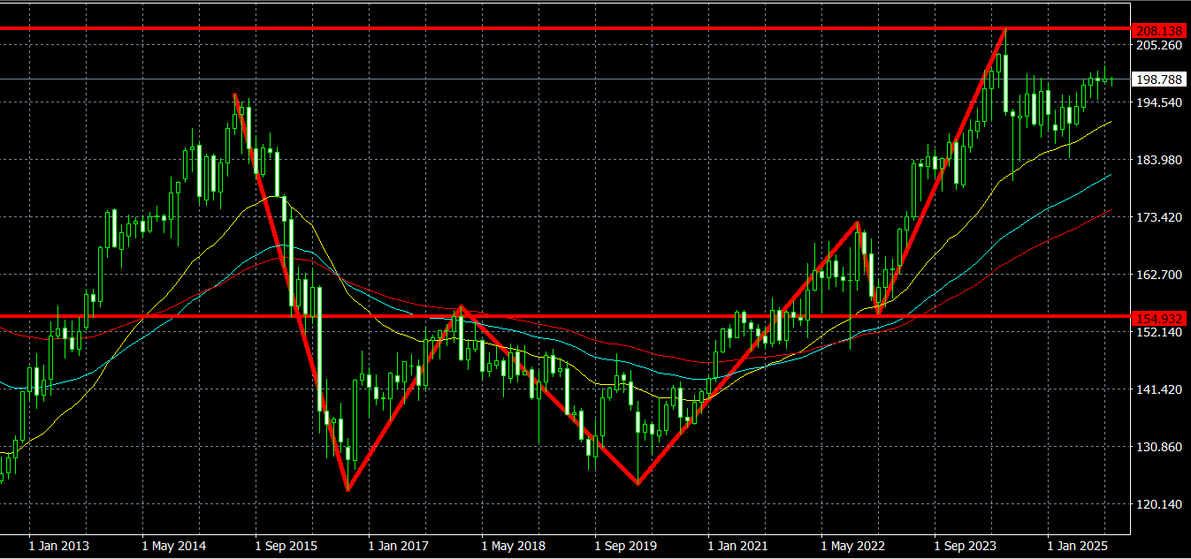
Task: Click the 205.260 price axis label
Action: tap(1158, 45)
